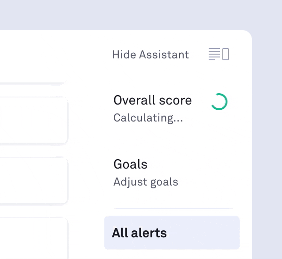Click the Adjust goals link
Screen dimensions: 282x259
(146, 182)
